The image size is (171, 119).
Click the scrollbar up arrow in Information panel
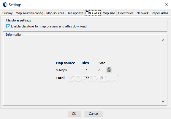tap(163, 40)
